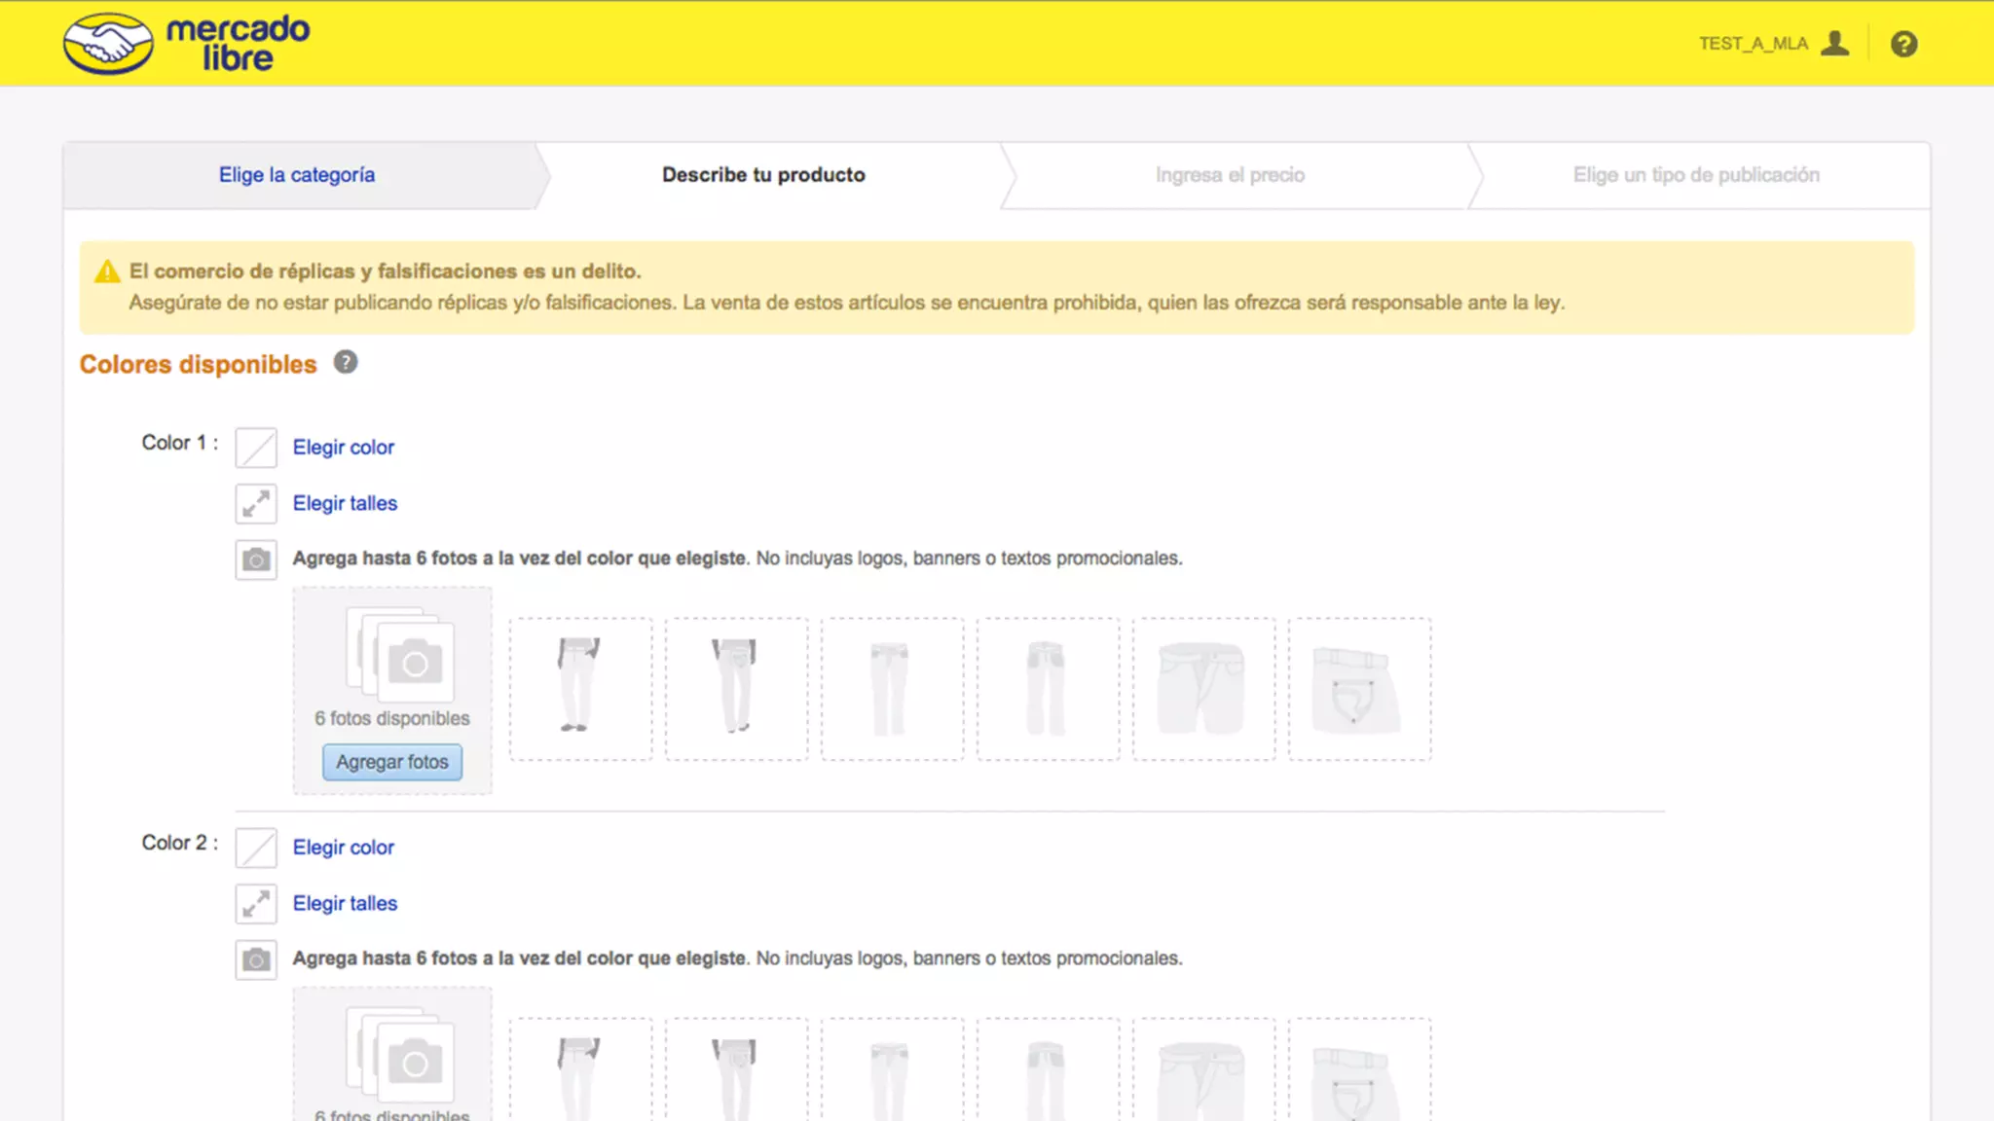Open the Ingresa el precio step
Screen dimensions: 1994x1121
(x=1230, y=175)
